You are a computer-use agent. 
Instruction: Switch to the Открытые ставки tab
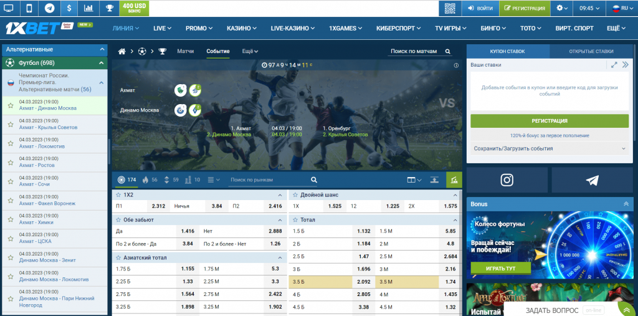click(x=592, y=51)
